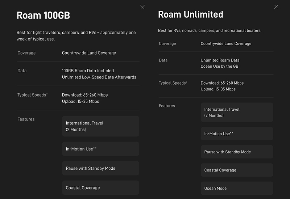Click Typical Speeds* label in Roam 100GB
Image resolution: width=290 pixels, height=199 pixels.
pos(33,95)
